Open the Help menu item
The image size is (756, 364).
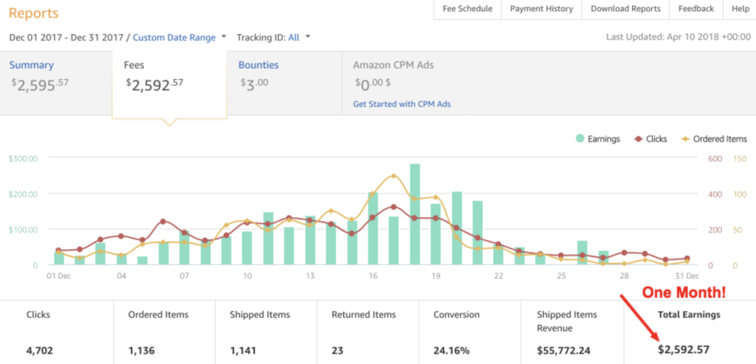point(740,9)
